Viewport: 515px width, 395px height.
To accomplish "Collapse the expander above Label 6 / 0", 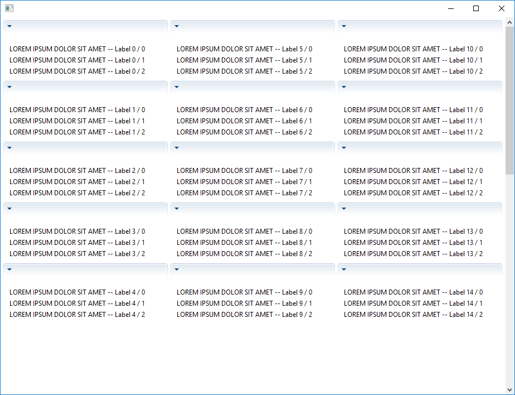I will click(177, 87).
